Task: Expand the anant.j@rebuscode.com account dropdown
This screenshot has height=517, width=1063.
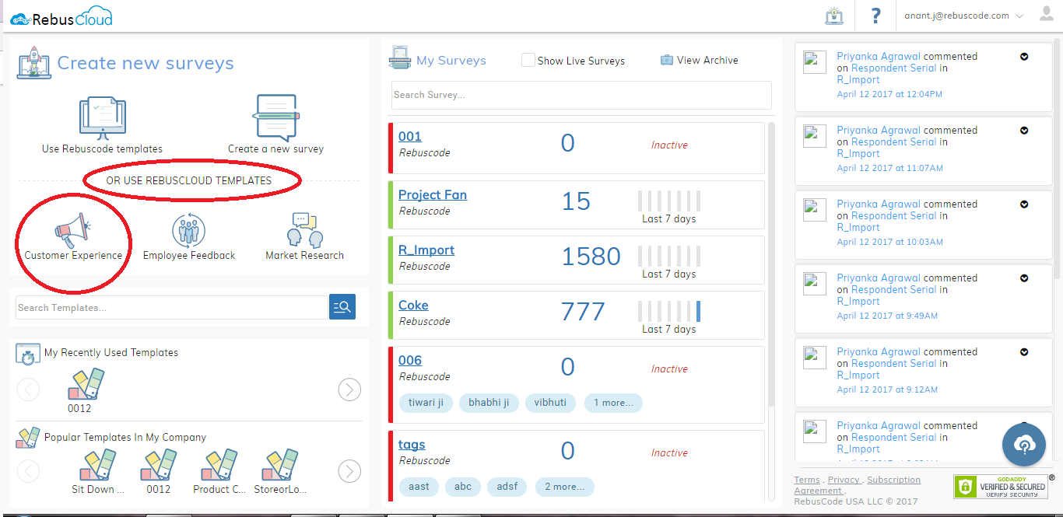Action: coord(963,16)
